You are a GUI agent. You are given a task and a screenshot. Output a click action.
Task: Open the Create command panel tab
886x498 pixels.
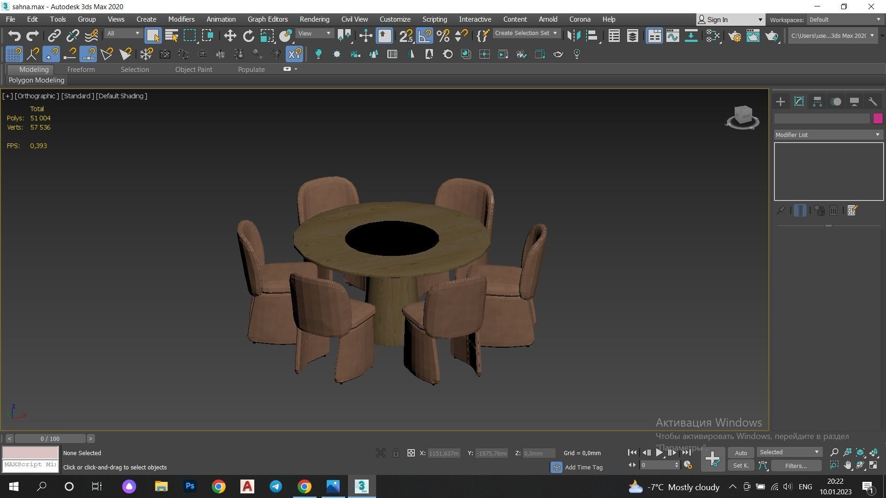pyautogui.click(x=780, y=101)
